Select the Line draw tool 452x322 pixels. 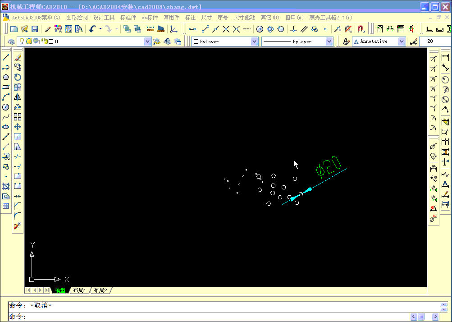[x=6, y=57]
